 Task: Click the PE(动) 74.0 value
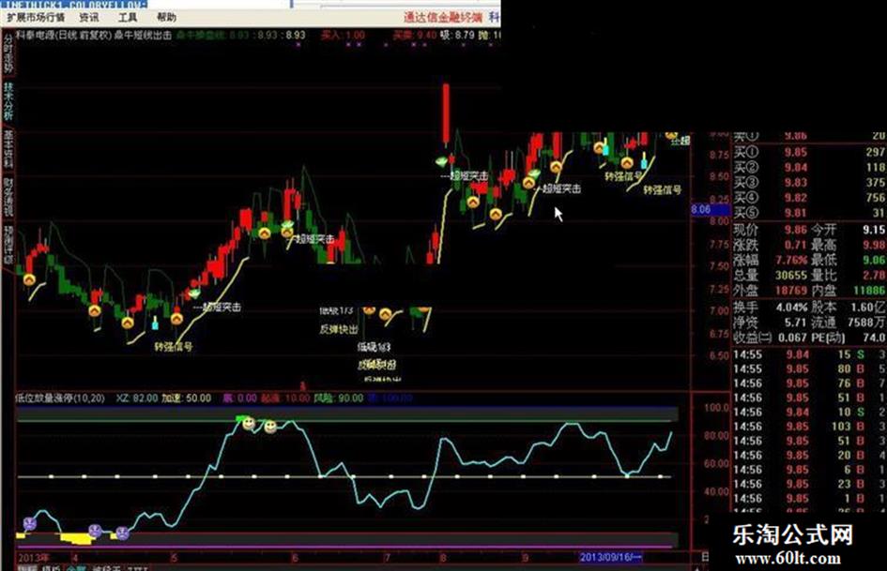coord(875,338)
